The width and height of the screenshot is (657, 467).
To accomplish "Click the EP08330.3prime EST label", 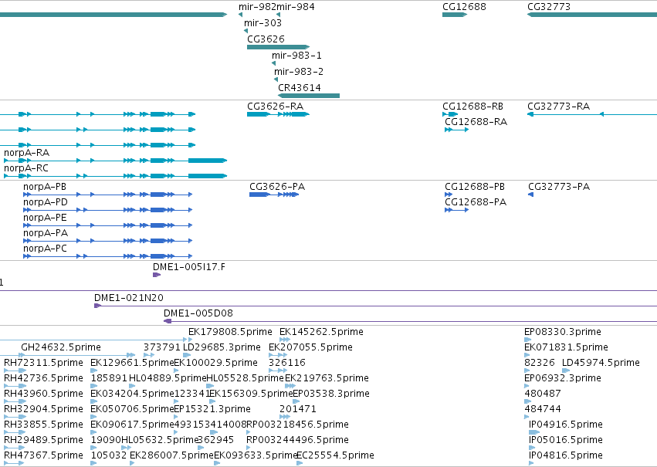I will [x=563, y=332].
